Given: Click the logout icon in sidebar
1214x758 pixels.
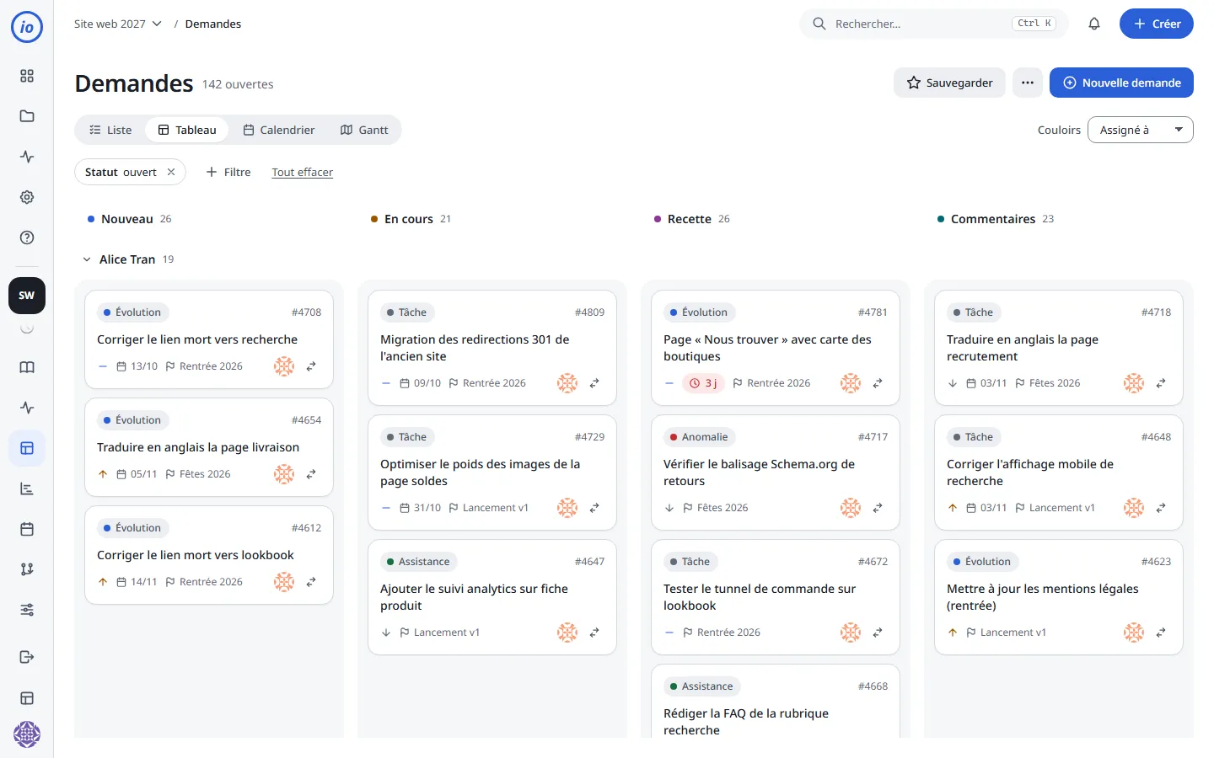Looking at the screenshot, I should pyautogui.click(x=27, y=657).
